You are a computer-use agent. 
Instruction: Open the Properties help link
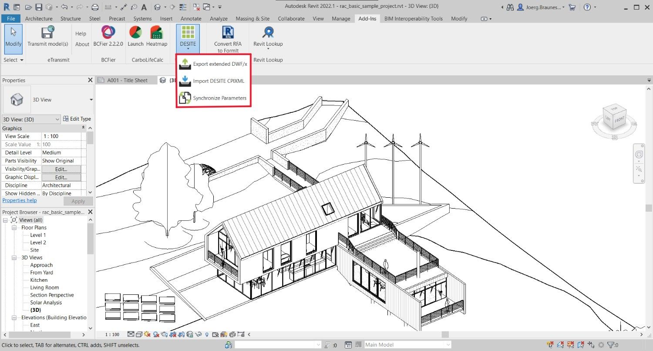tap(20, 200)
